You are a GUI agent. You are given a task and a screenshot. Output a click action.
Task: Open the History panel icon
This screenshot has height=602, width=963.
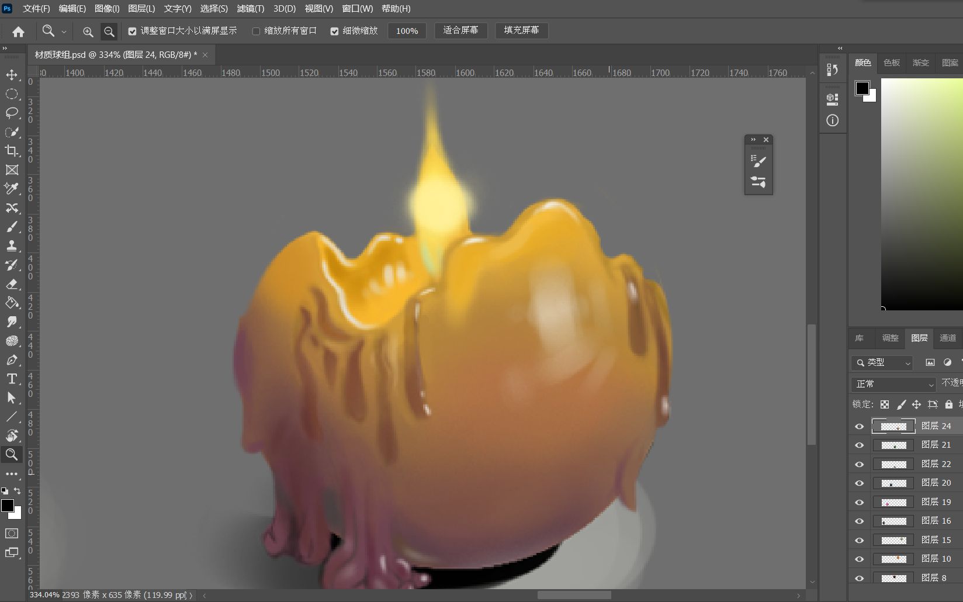pyautogui.click(x=833, y=70)
